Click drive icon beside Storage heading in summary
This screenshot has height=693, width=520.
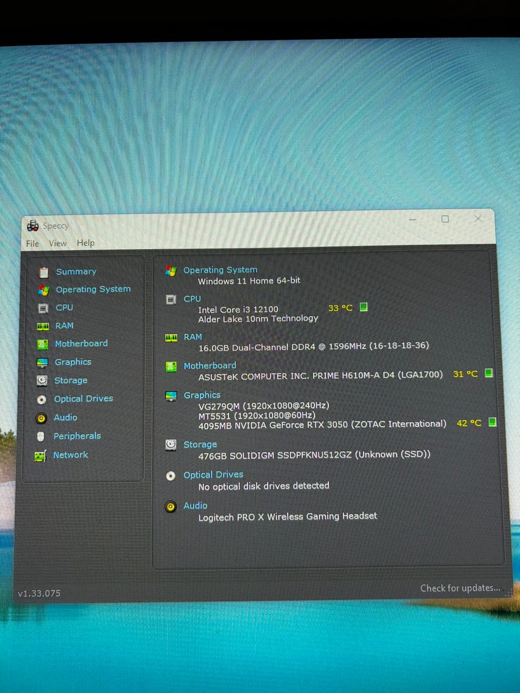tap(171, 445)
